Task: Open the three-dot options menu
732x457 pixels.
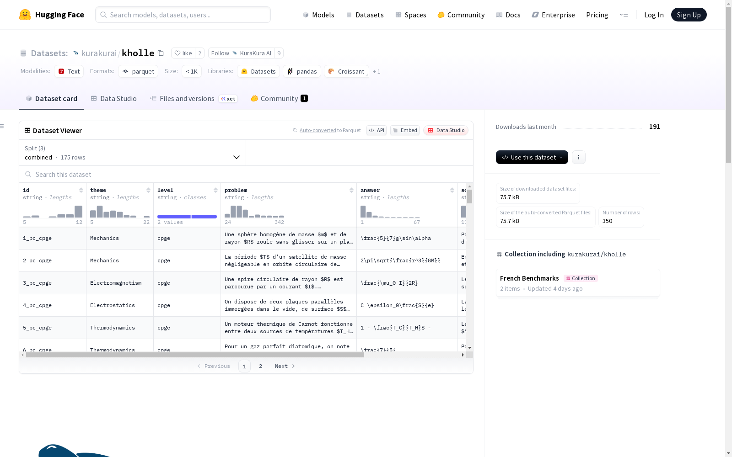Action: click(579, 157)
